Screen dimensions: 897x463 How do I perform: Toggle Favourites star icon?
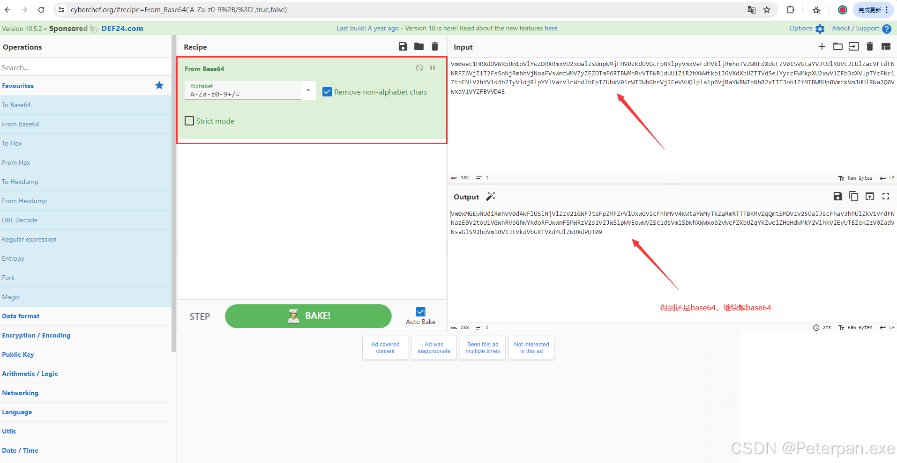[159, 85]
